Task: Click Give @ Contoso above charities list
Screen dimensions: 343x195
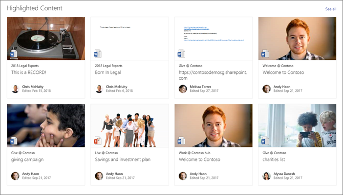Action: [274, 153]
